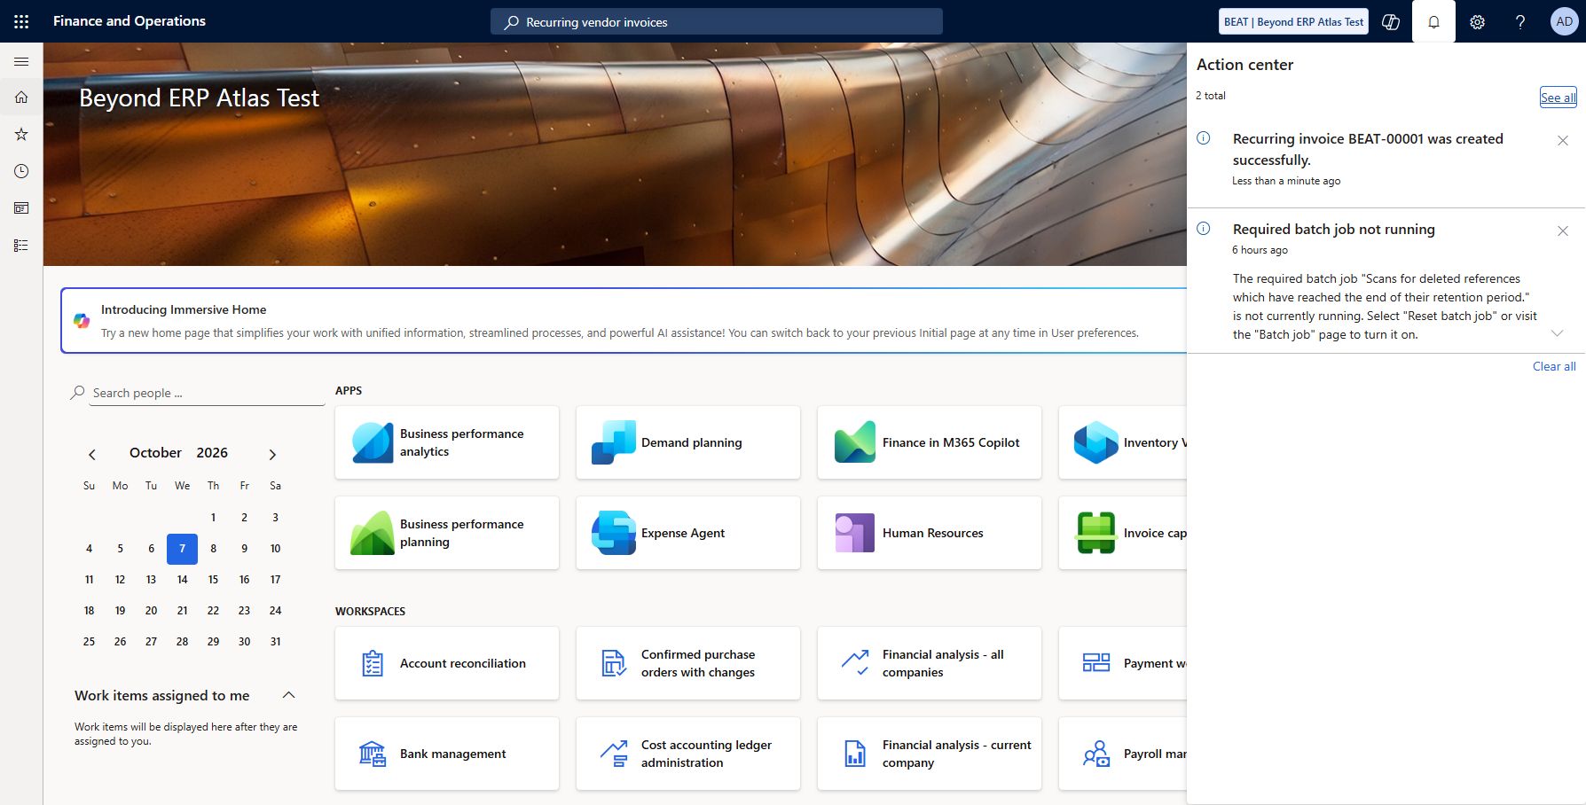This screenshot has width=1586, height=805.
Task: Expand the navigation pane hamburger menu
Action: point(21,61)
